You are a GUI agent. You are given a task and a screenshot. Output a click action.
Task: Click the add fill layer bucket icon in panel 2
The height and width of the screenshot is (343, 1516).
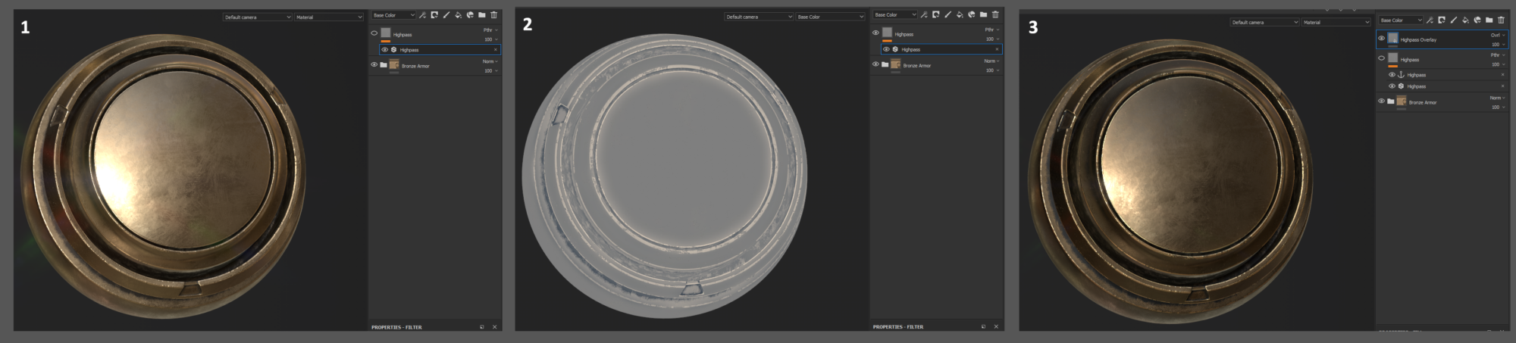960,15
